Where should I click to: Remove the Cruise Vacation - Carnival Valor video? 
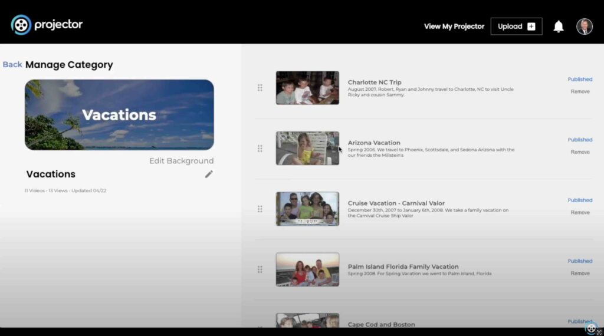(580, 212)
